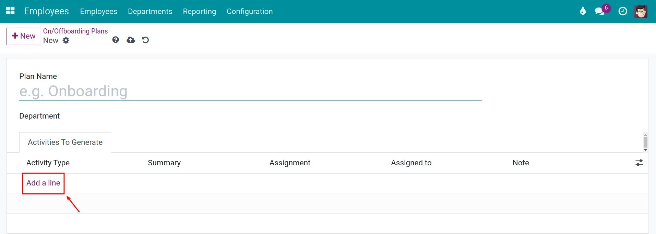The height and width of the screenshot is (234, 656).
Task: Expand the Reporting menu
Action: point(199,11)
